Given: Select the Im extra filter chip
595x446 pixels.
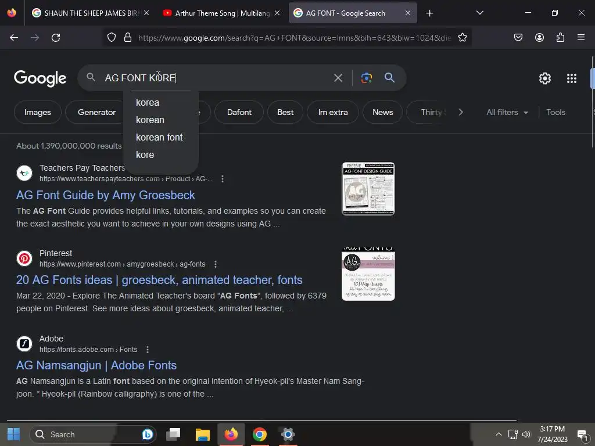Looking at the screenshot, I should (x=333, y=112).
